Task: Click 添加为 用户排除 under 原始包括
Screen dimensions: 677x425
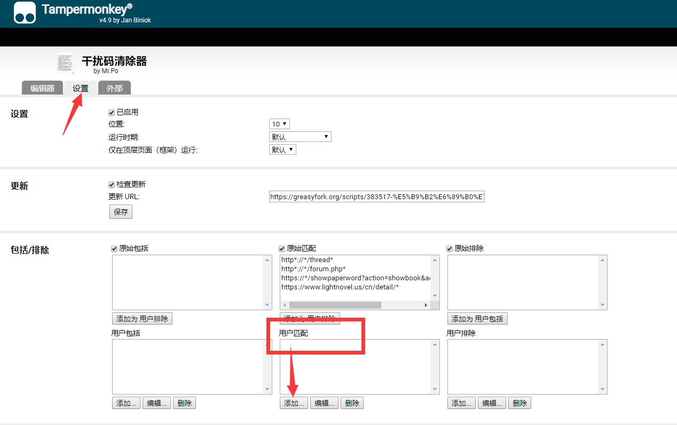Action: point(142,319)
